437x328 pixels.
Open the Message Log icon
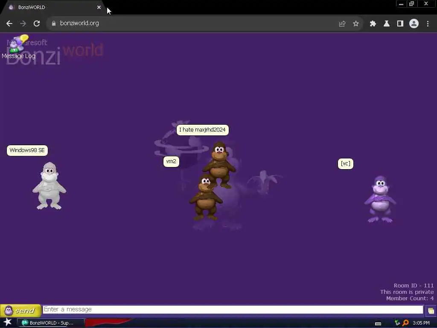pos(18,47)
